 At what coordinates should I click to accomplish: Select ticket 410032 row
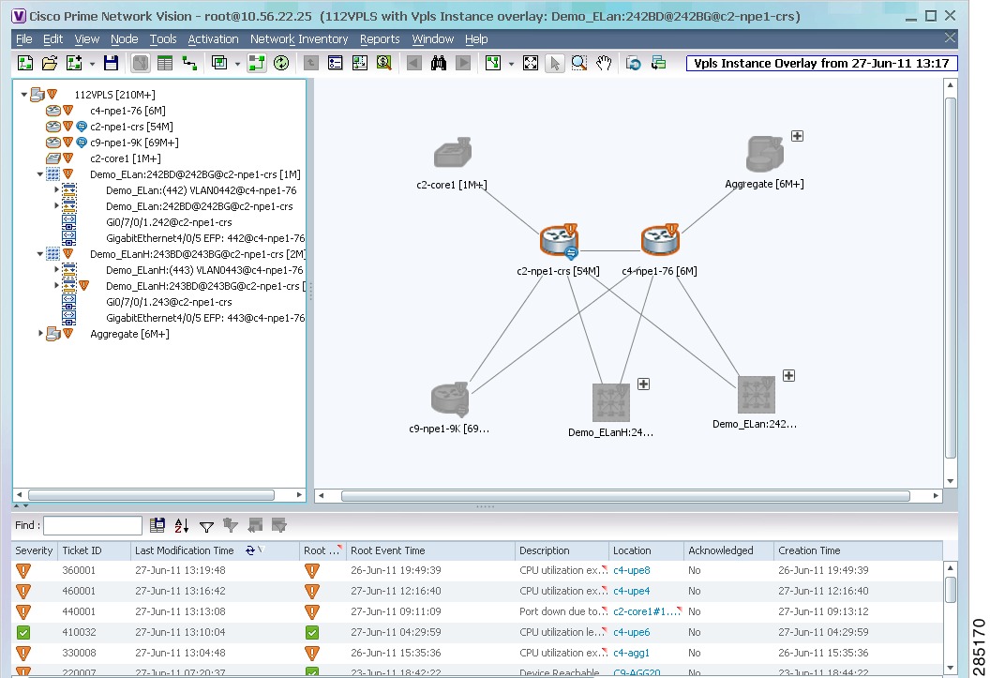[476, 632]
